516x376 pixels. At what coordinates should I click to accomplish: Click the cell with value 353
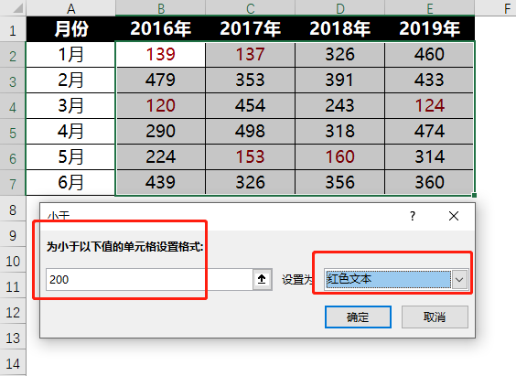pos(251,81)
